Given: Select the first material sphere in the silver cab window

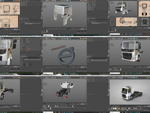Looking at the screenshot, I should click(44, 31).
